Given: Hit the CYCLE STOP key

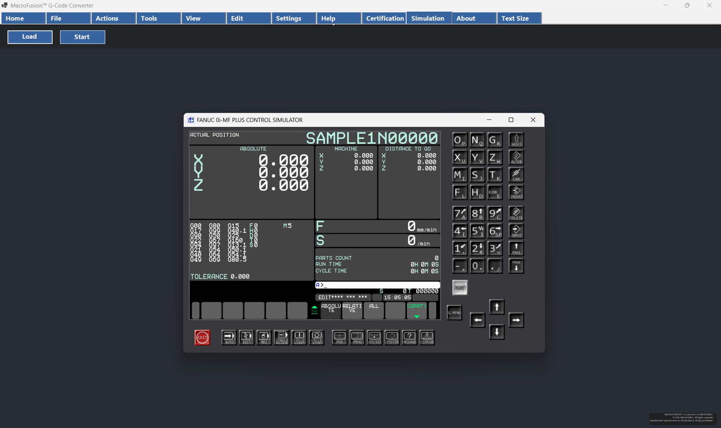Looking at the screenshot, I should [x=316, y=337].
